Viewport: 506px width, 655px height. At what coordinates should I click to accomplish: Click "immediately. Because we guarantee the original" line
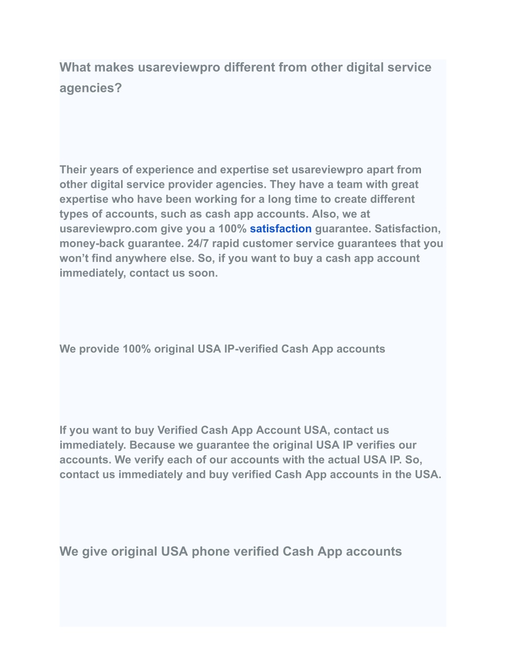tap(238, 445)
